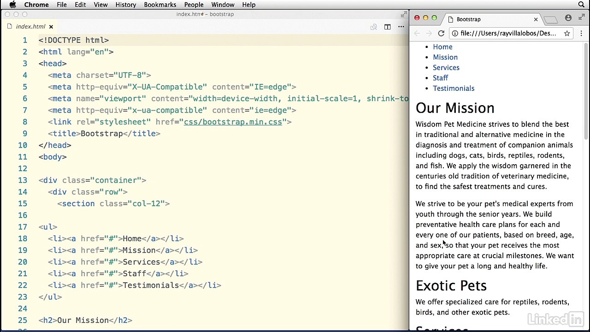Split the editor with the layout icon

click(x=388, y=27)
